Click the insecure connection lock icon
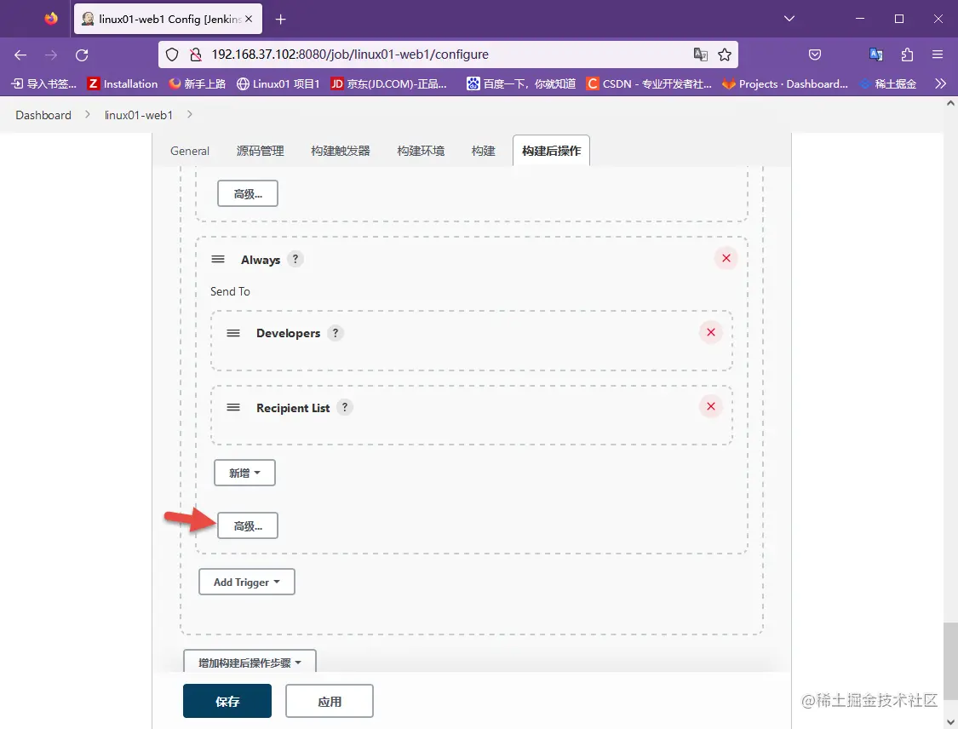This screenshot has width=958, height=729. 196,55
